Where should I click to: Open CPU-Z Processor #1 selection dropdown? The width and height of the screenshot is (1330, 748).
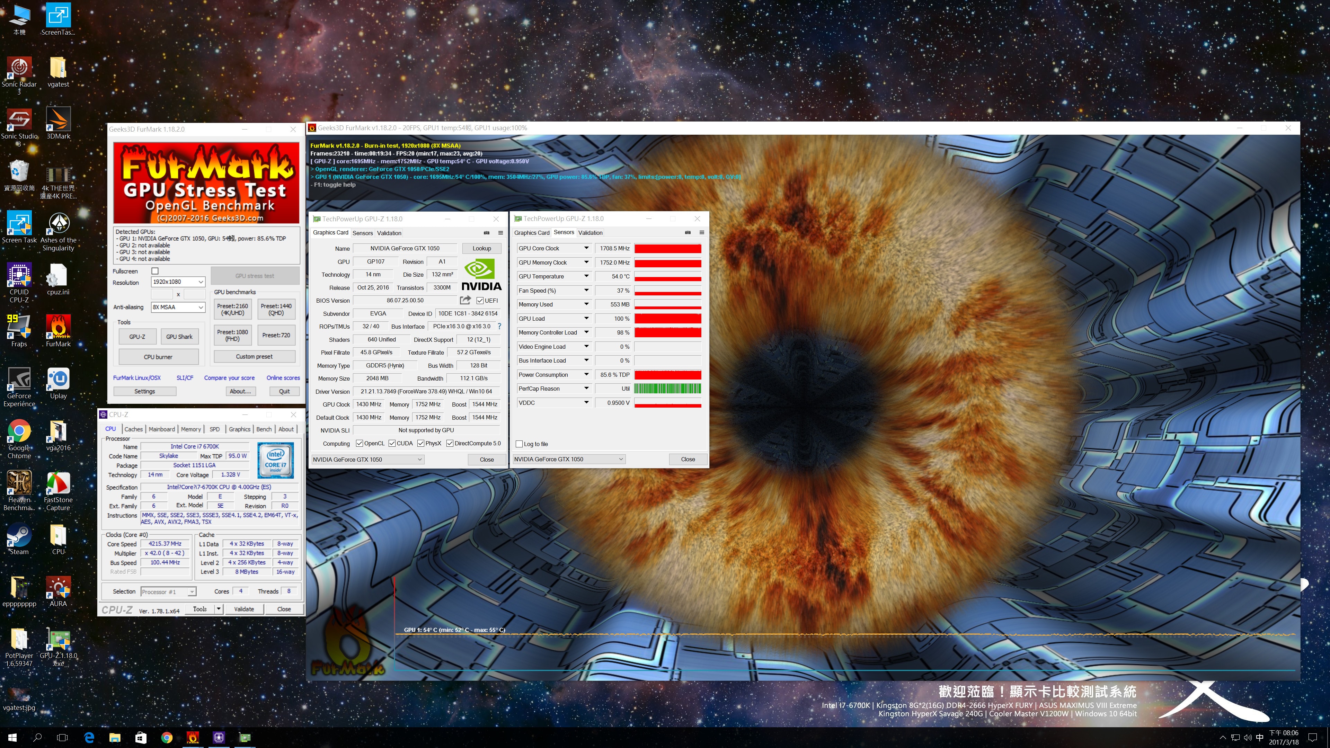click(x=168, y=591)
